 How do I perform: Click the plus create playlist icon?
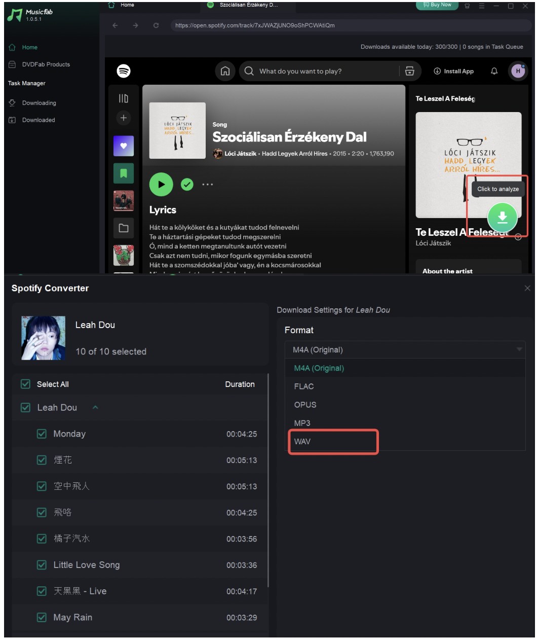tap(124, 118)
